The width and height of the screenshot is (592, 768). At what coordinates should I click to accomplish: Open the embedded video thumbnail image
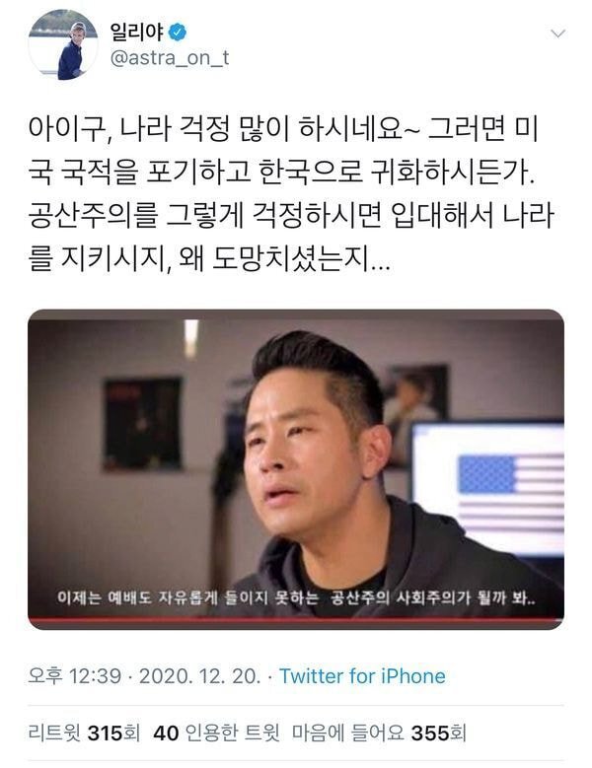click(296, 469)
